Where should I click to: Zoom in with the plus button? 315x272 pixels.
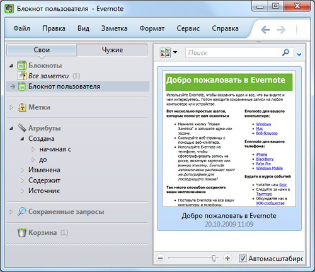pyautogui.click(x=227, y=258)
